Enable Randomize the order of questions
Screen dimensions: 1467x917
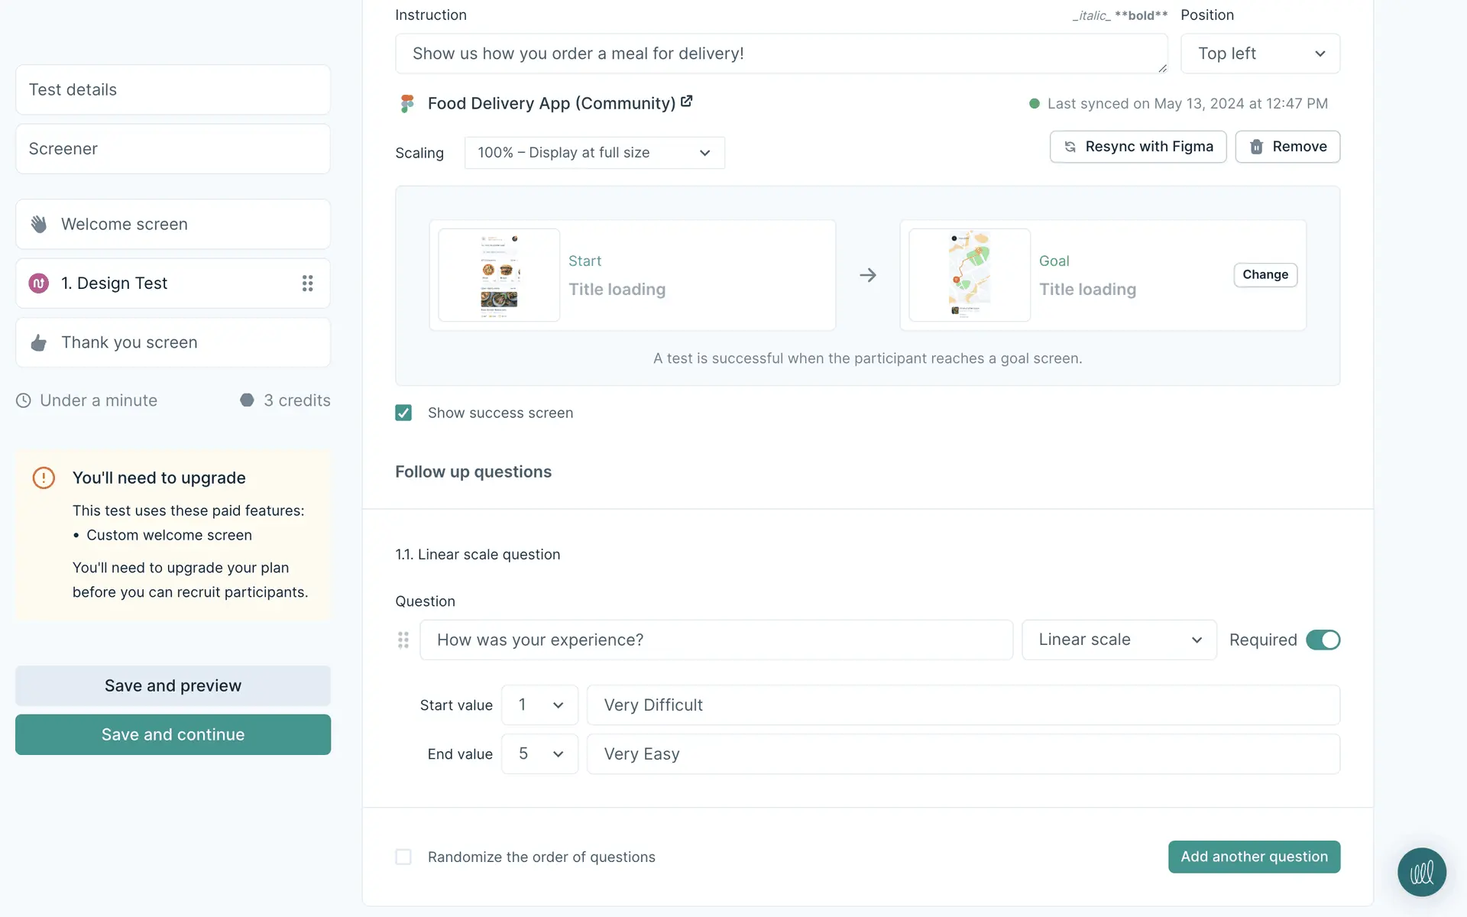(x=403, y=857)
